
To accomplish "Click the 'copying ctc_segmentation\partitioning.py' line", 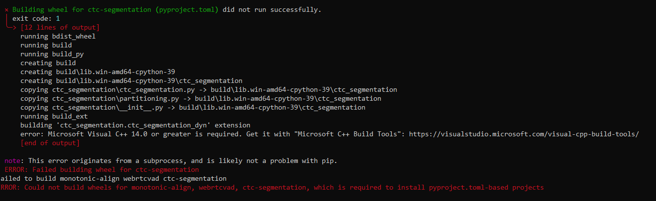I will [x=201, y=98].
